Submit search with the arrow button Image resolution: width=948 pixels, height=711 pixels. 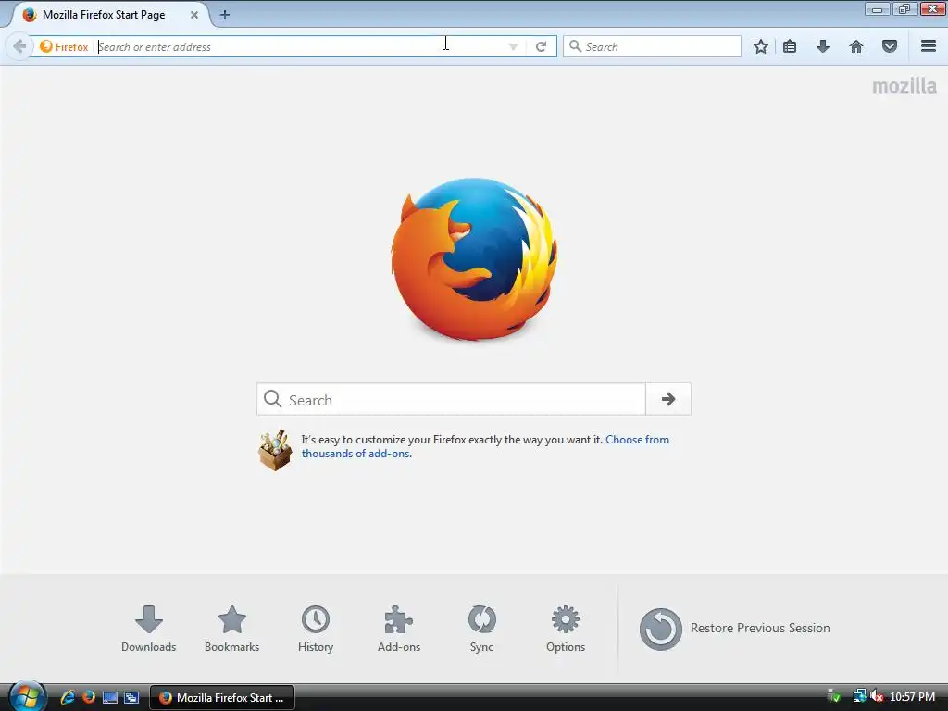[x=668, y=399]
